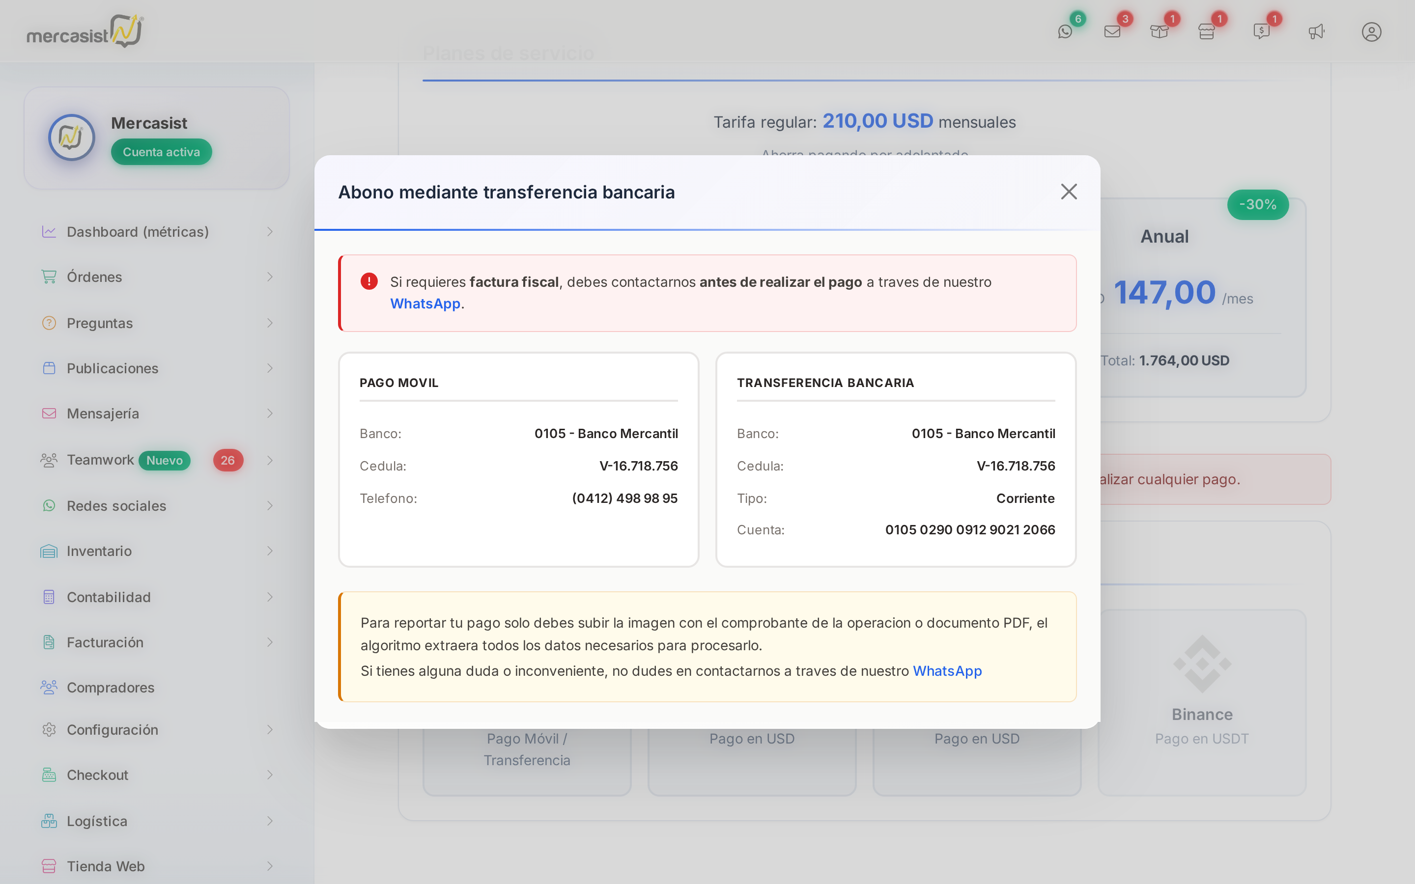1415x884 pixels.
Task: Click the Teamwork 26 notification badge
Action: click(228, 460)
